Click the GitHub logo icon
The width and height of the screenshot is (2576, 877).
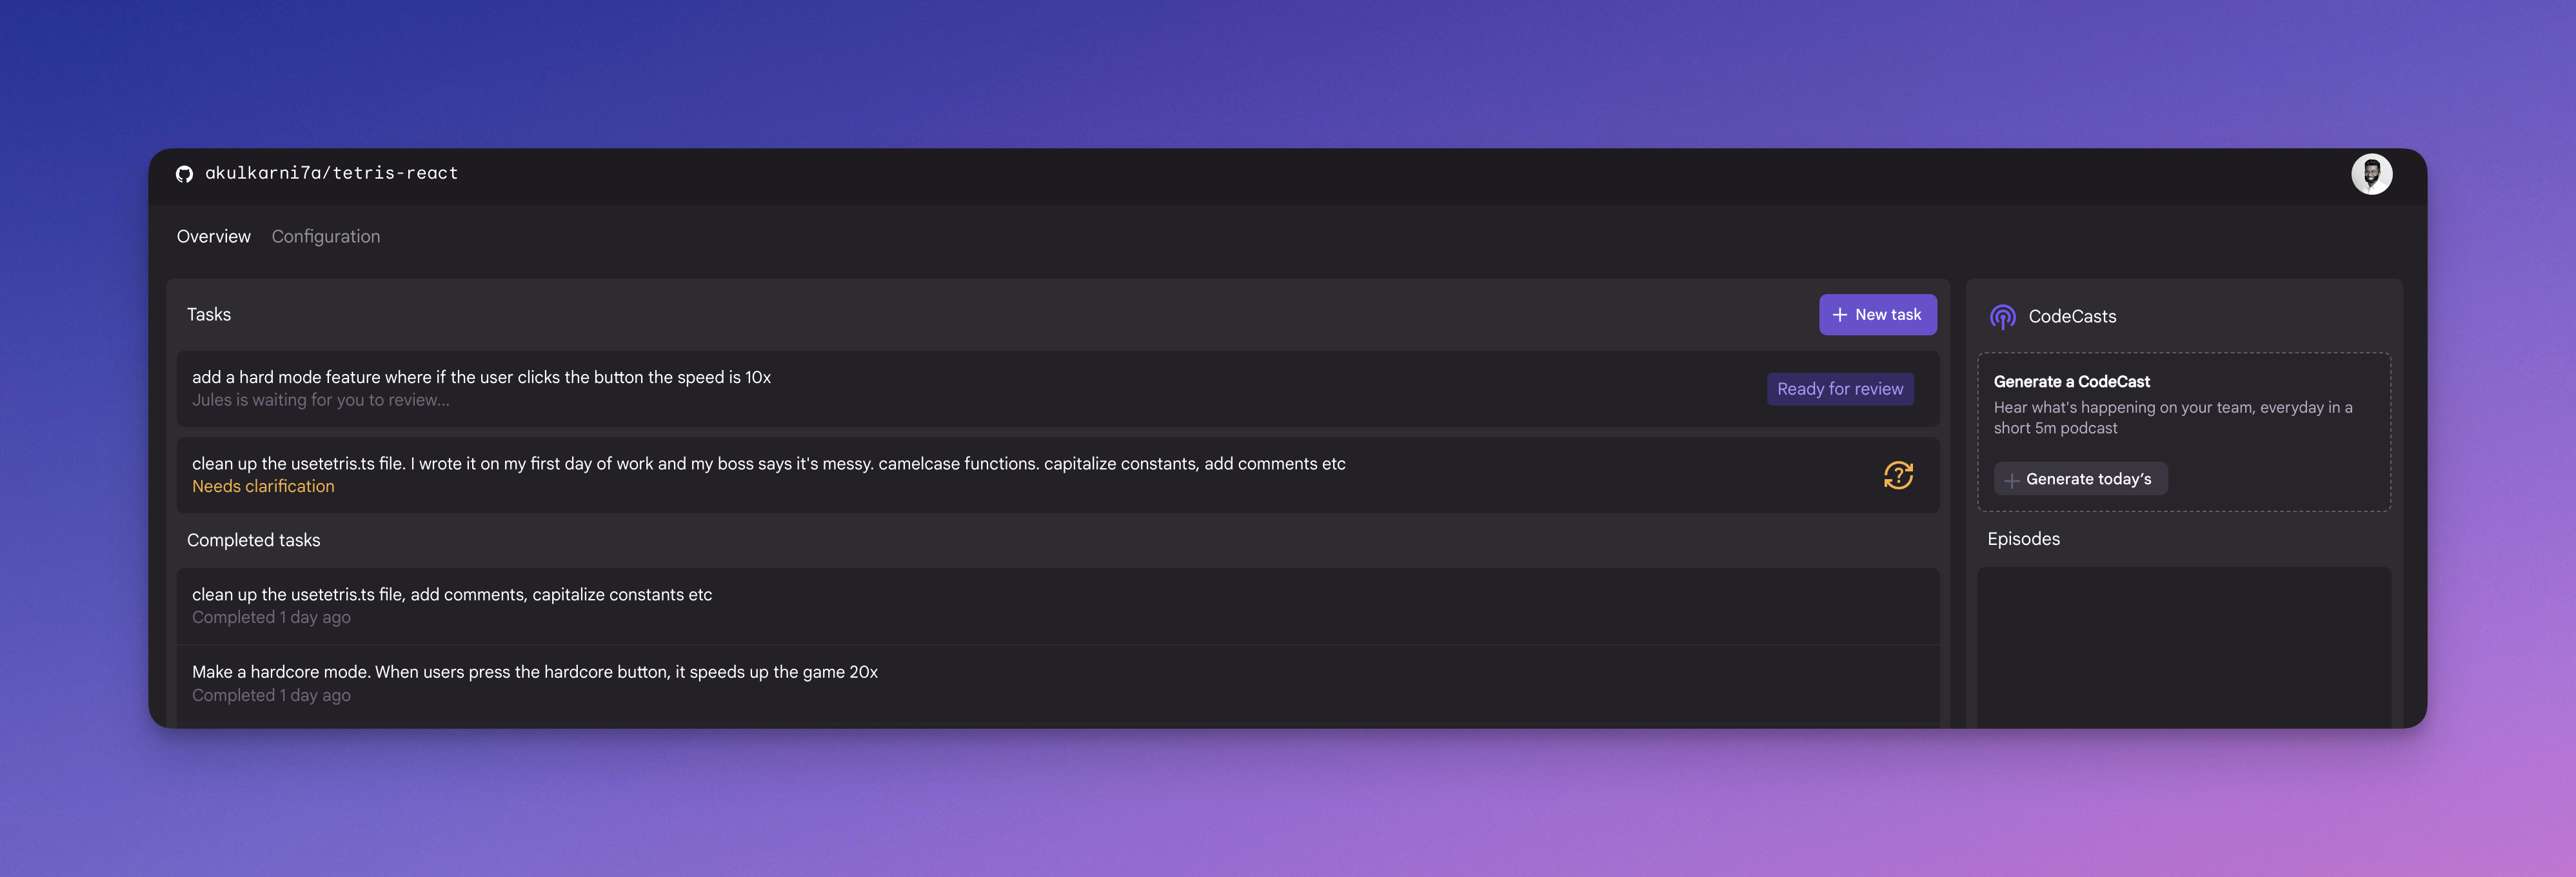(x=185, y=173)
